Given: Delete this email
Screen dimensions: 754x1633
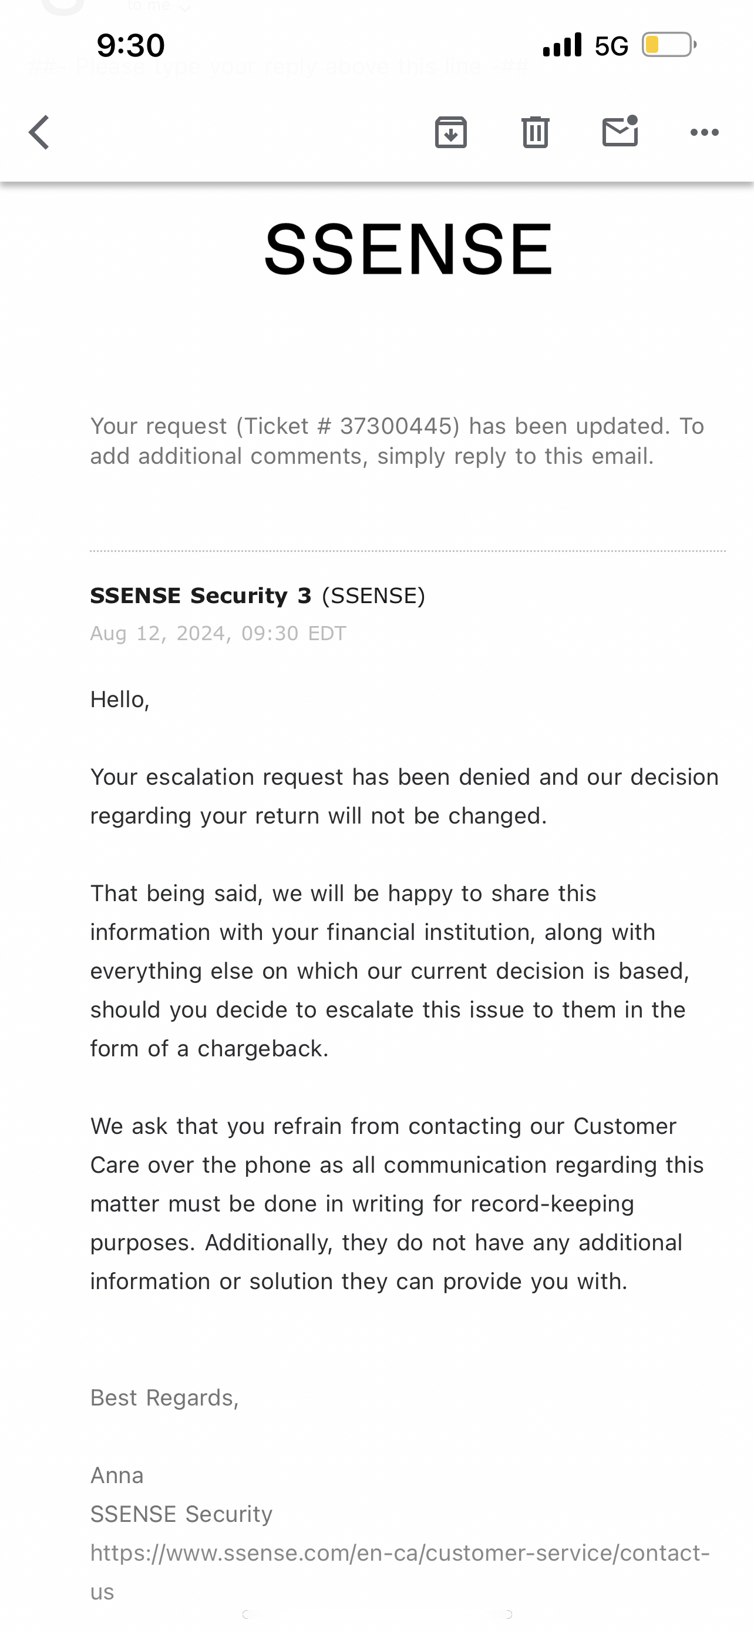Looking at the screenshot, I should tap(535, 132).
